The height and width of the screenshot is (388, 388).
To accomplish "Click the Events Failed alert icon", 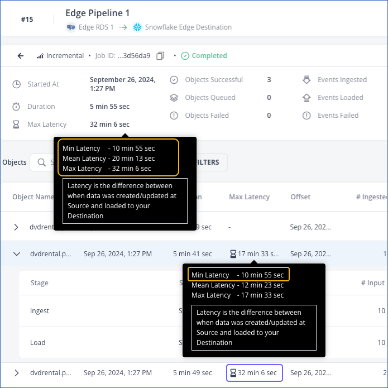I will [306, 116].
